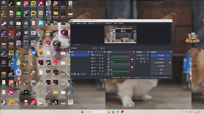Move source up in sources list

coord(102,74)
